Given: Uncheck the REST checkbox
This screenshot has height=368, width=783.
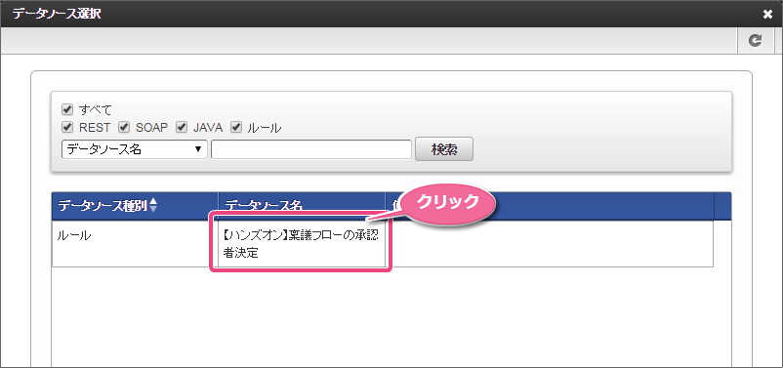Looking at the screenshot, I should pyautogui.click(x=67, y=127).
